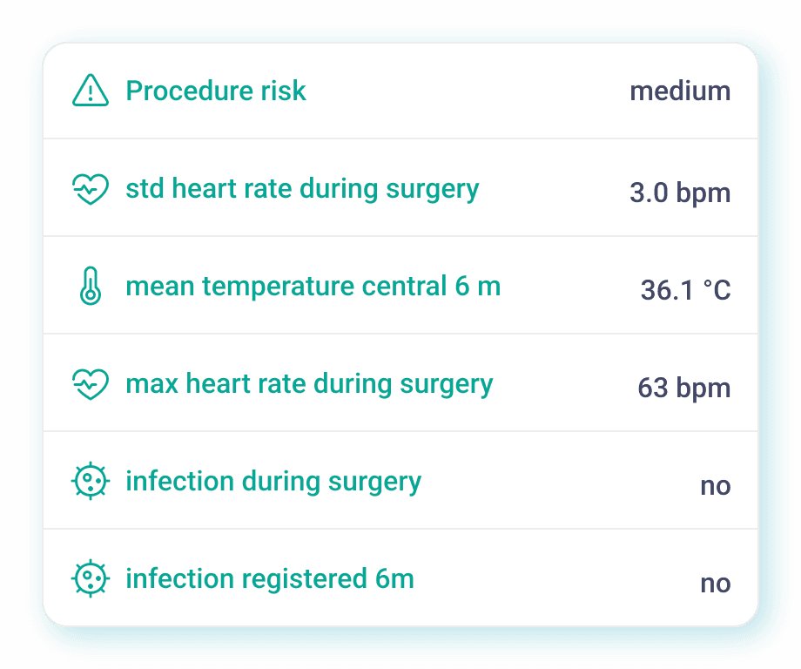
Task: Click the heart icon beside max heart rate
Action: 90,383
